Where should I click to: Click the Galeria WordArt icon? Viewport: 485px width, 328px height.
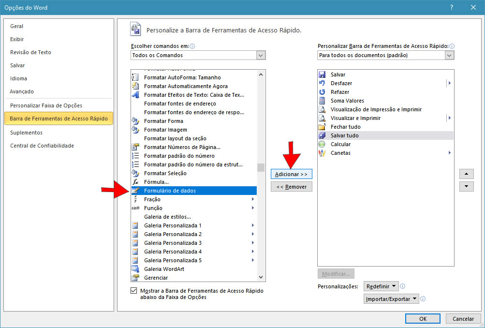coord(135,269)
